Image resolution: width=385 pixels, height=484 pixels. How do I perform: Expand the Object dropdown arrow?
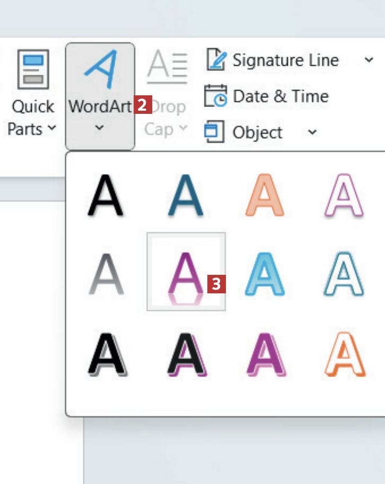[312, 132]
